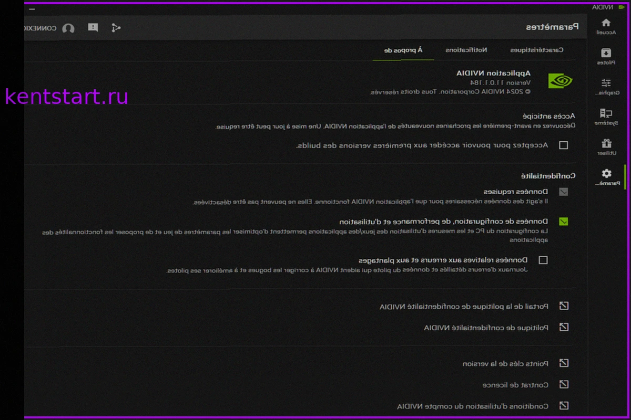Click the Paramètres page title
Viewport: 631px width, 420px height.
click(x=553, y=27)
